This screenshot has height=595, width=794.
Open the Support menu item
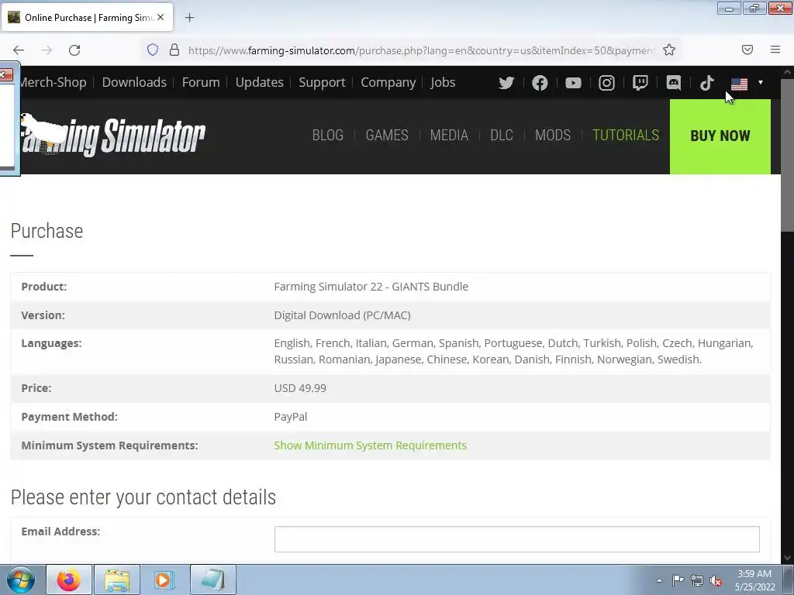(x=322, y=82)
